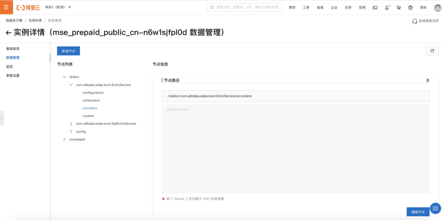Switch language via 简体
This screenshot has width=442, height=220.
(x=423, y=8)
